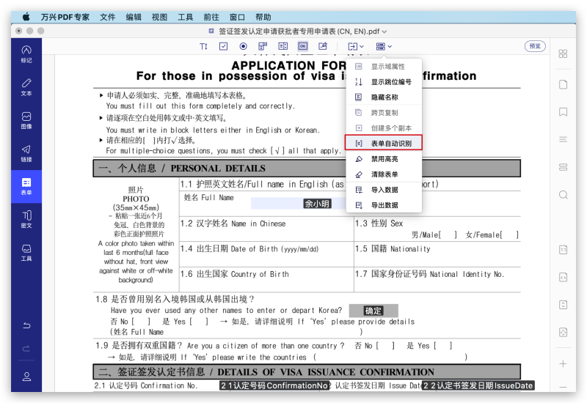
Task: Choose 导出数据 menu entry
Action: tap(384, 205)
